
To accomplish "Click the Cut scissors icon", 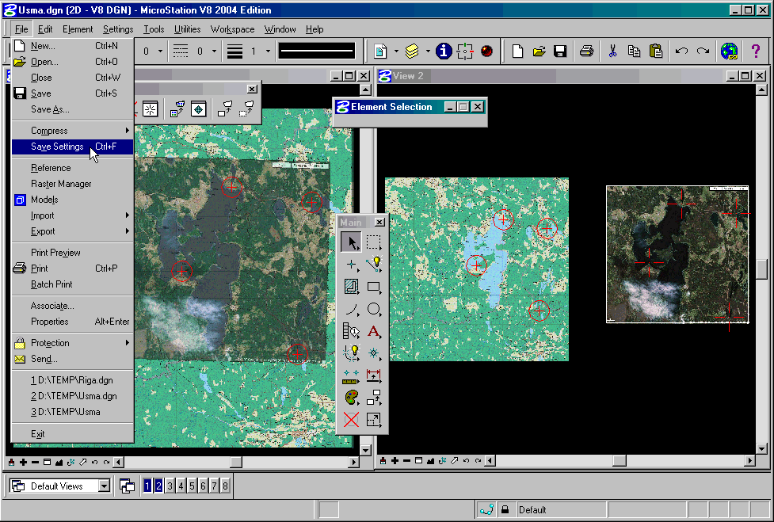I will coord(612,51).
